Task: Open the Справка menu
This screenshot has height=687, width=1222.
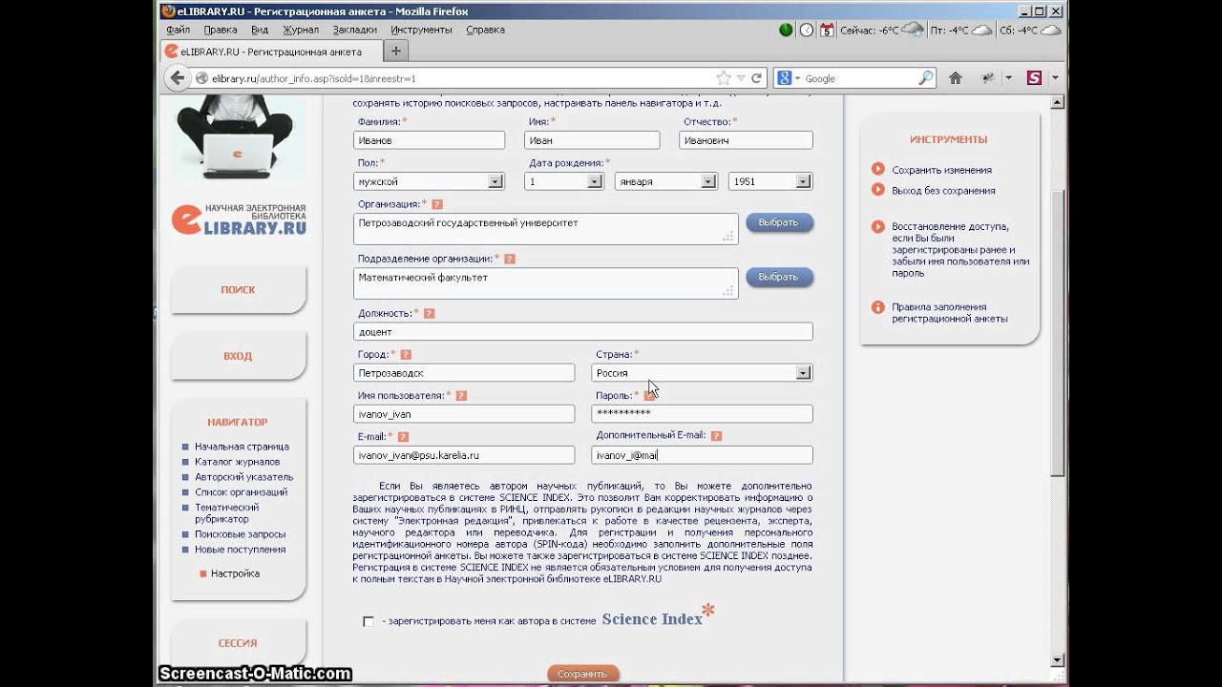Action: click(x=485, y=30)
